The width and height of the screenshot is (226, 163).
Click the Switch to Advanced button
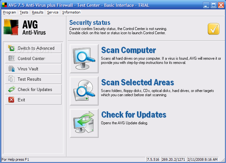pyautogui.click(x=33, y=48)
